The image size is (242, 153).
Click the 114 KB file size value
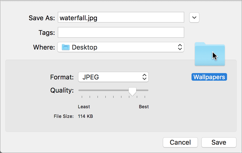point(85,117)
